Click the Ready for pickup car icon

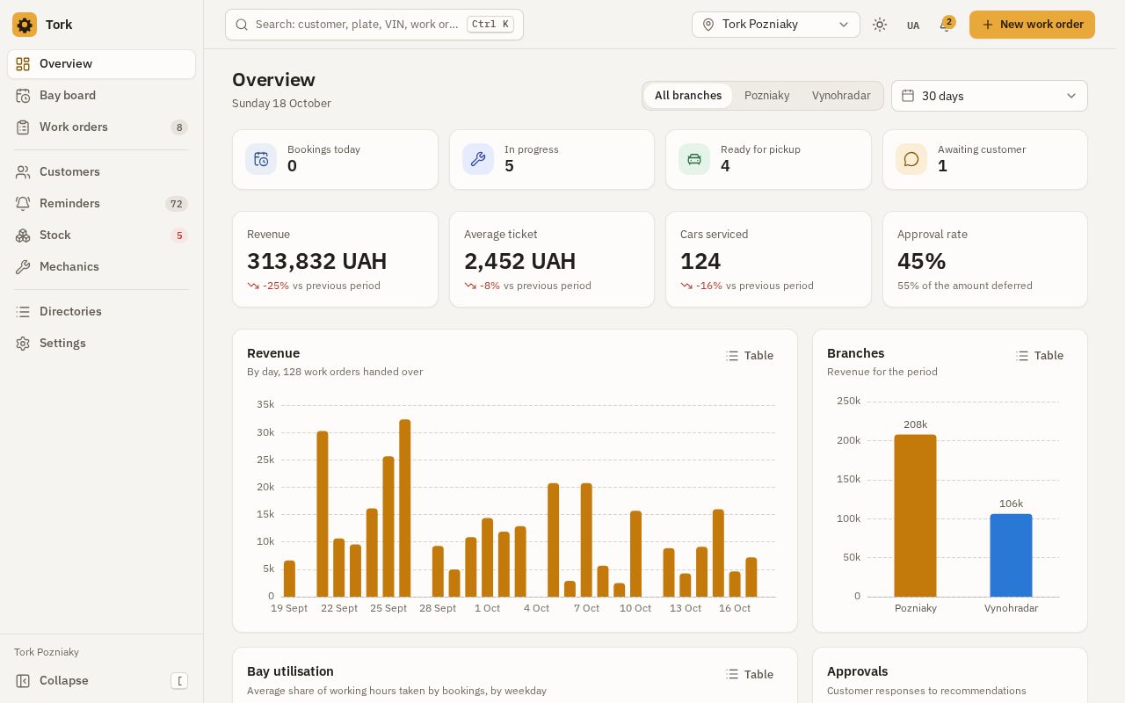pyautogui.click(x=694, y=159)
